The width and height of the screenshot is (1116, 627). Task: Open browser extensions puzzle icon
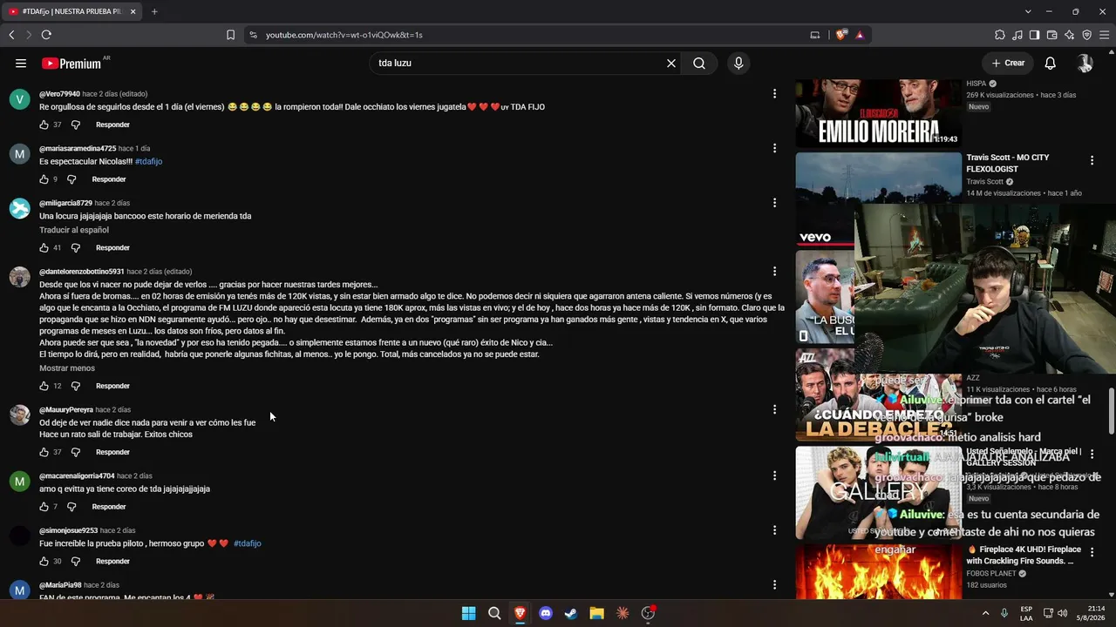[x=1000, y=35]
